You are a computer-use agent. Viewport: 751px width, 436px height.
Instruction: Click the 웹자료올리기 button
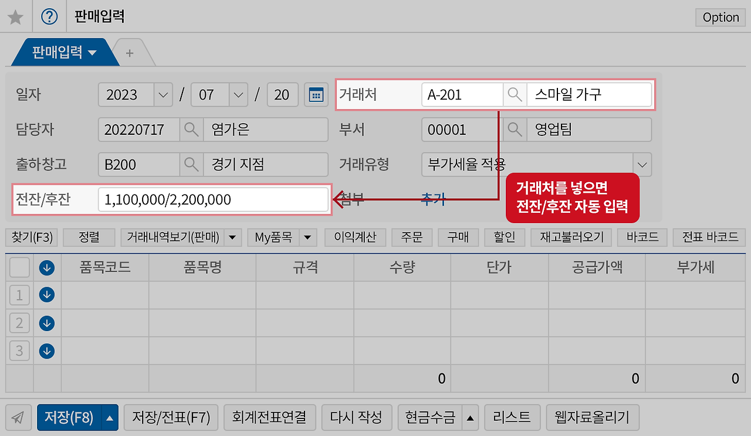(593, 418)
